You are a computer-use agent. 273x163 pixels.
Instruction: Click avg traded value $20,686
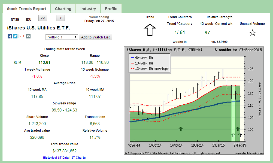click(37, 137)
